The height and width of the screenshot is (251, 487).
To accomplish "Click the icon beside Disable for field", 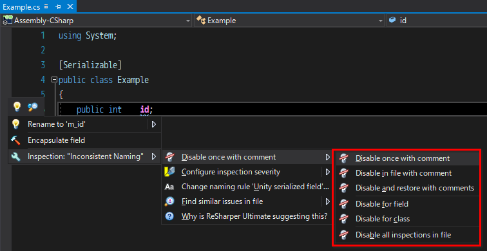I will point(343,204).
